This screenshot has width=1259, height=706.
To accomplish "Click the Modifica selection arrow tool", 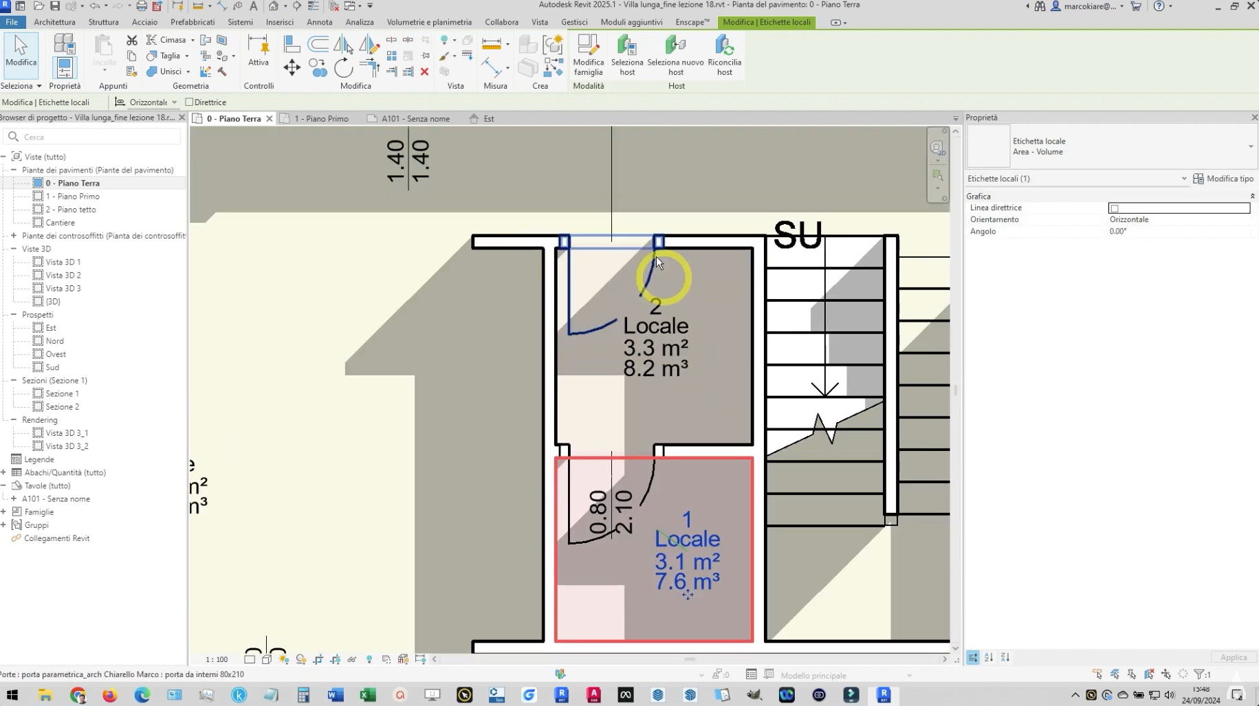I will 21,51.
